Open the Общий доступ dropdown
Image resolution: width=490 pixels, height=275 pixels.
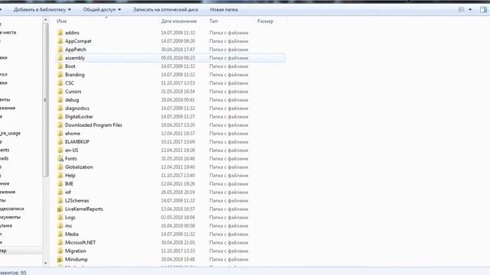pos(102,10)
